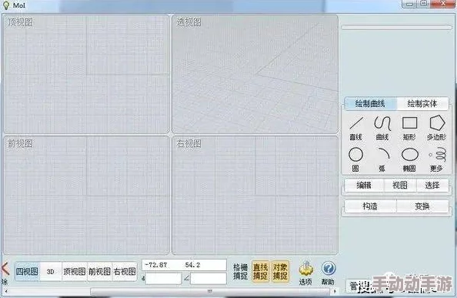Minimize the MoI window

pos(410,4)
